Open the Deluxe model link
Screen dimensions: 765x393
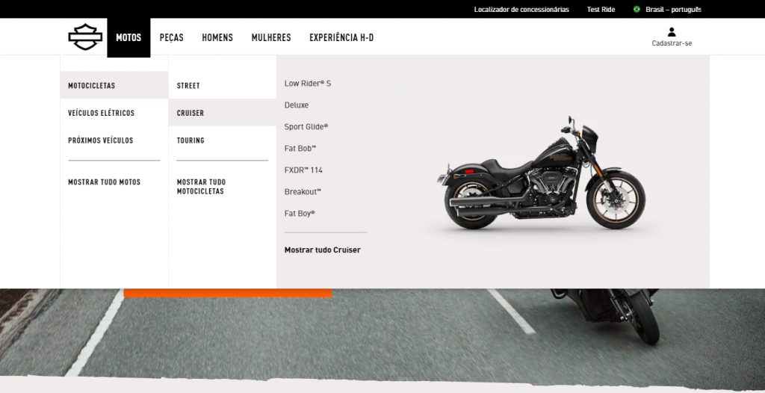pos(297,105)
